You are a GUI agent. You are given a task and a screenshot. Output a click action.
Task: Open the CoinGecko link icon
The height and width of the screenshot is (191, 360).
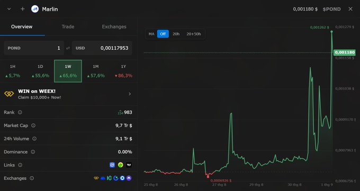[x=121, y=165]
